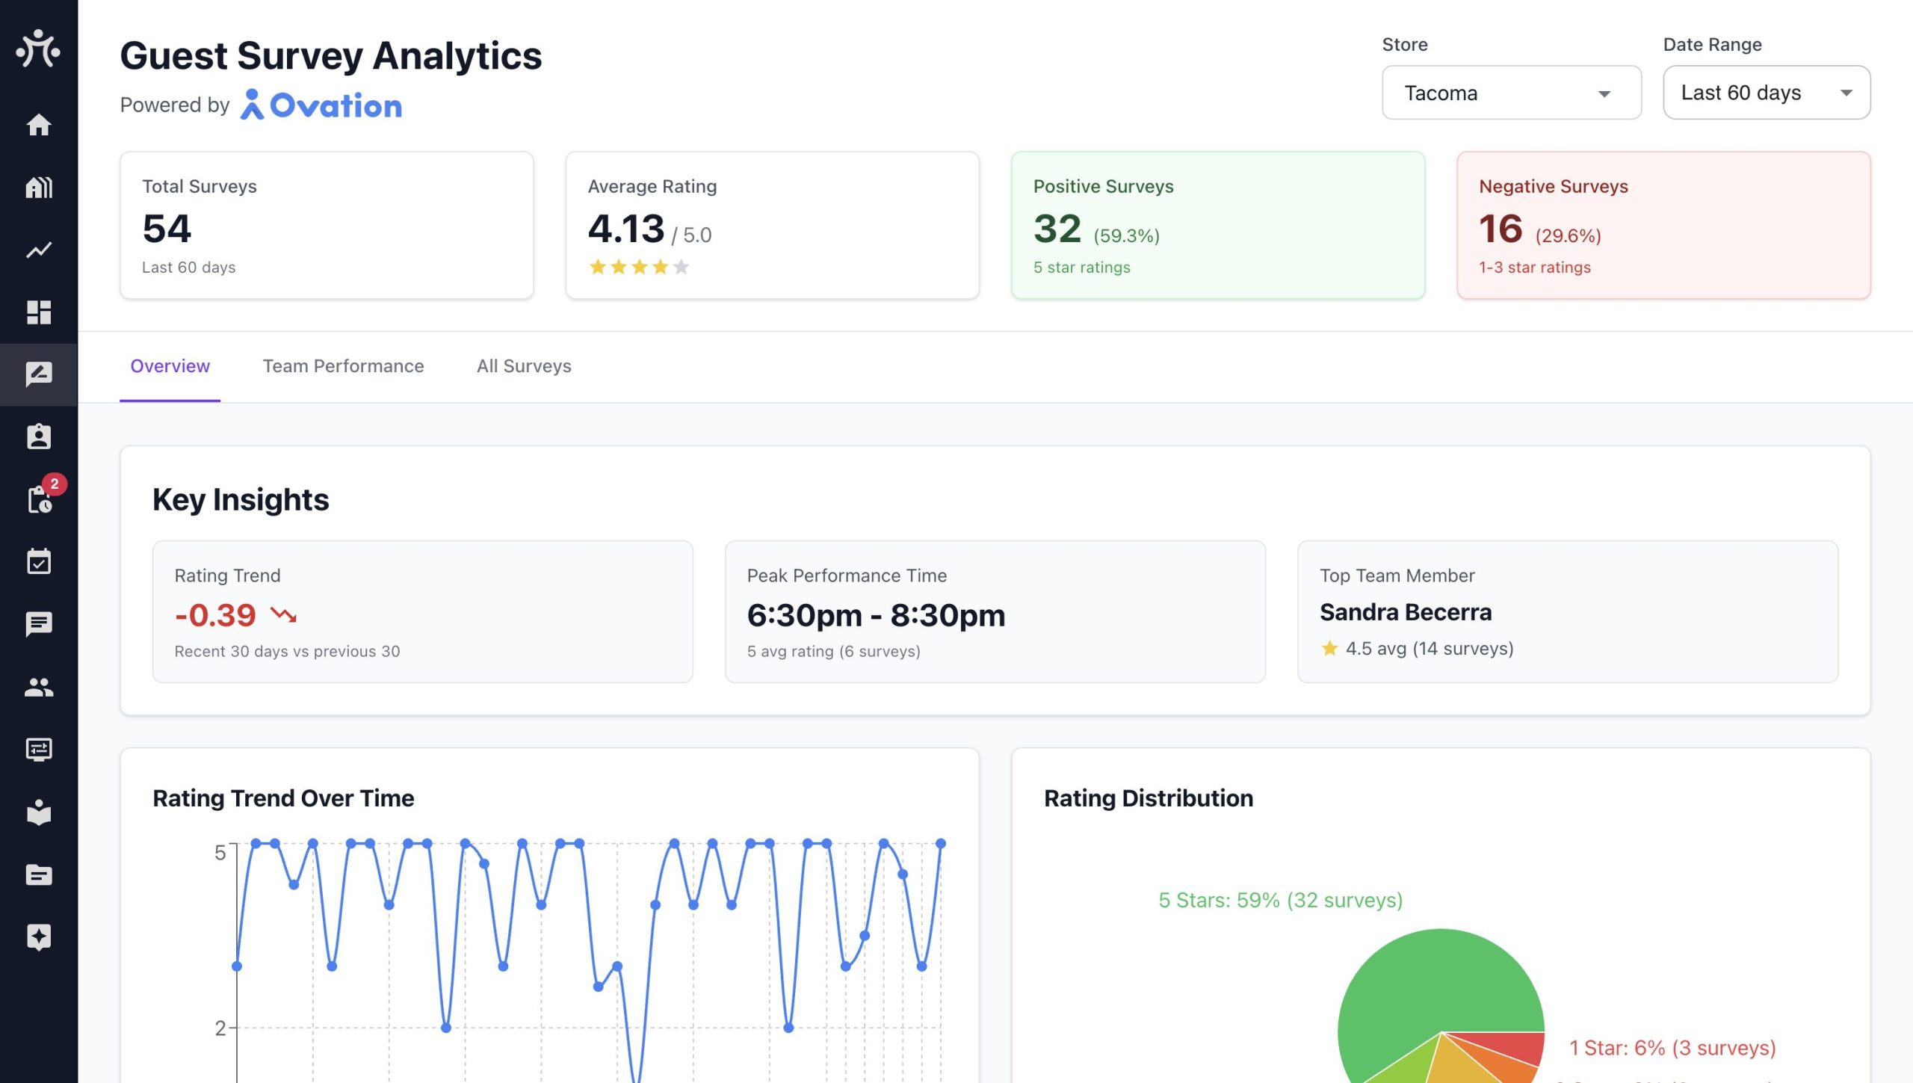This screenshot has width=1913, height=1083.
Task: Expand the Tacoma store selector chevron
Action: tap(1605, 93)
